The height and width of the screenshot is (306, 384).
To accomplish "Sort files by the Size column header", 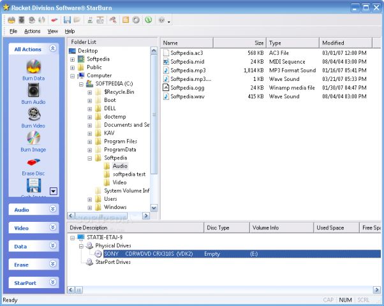I will click(240, 43).
